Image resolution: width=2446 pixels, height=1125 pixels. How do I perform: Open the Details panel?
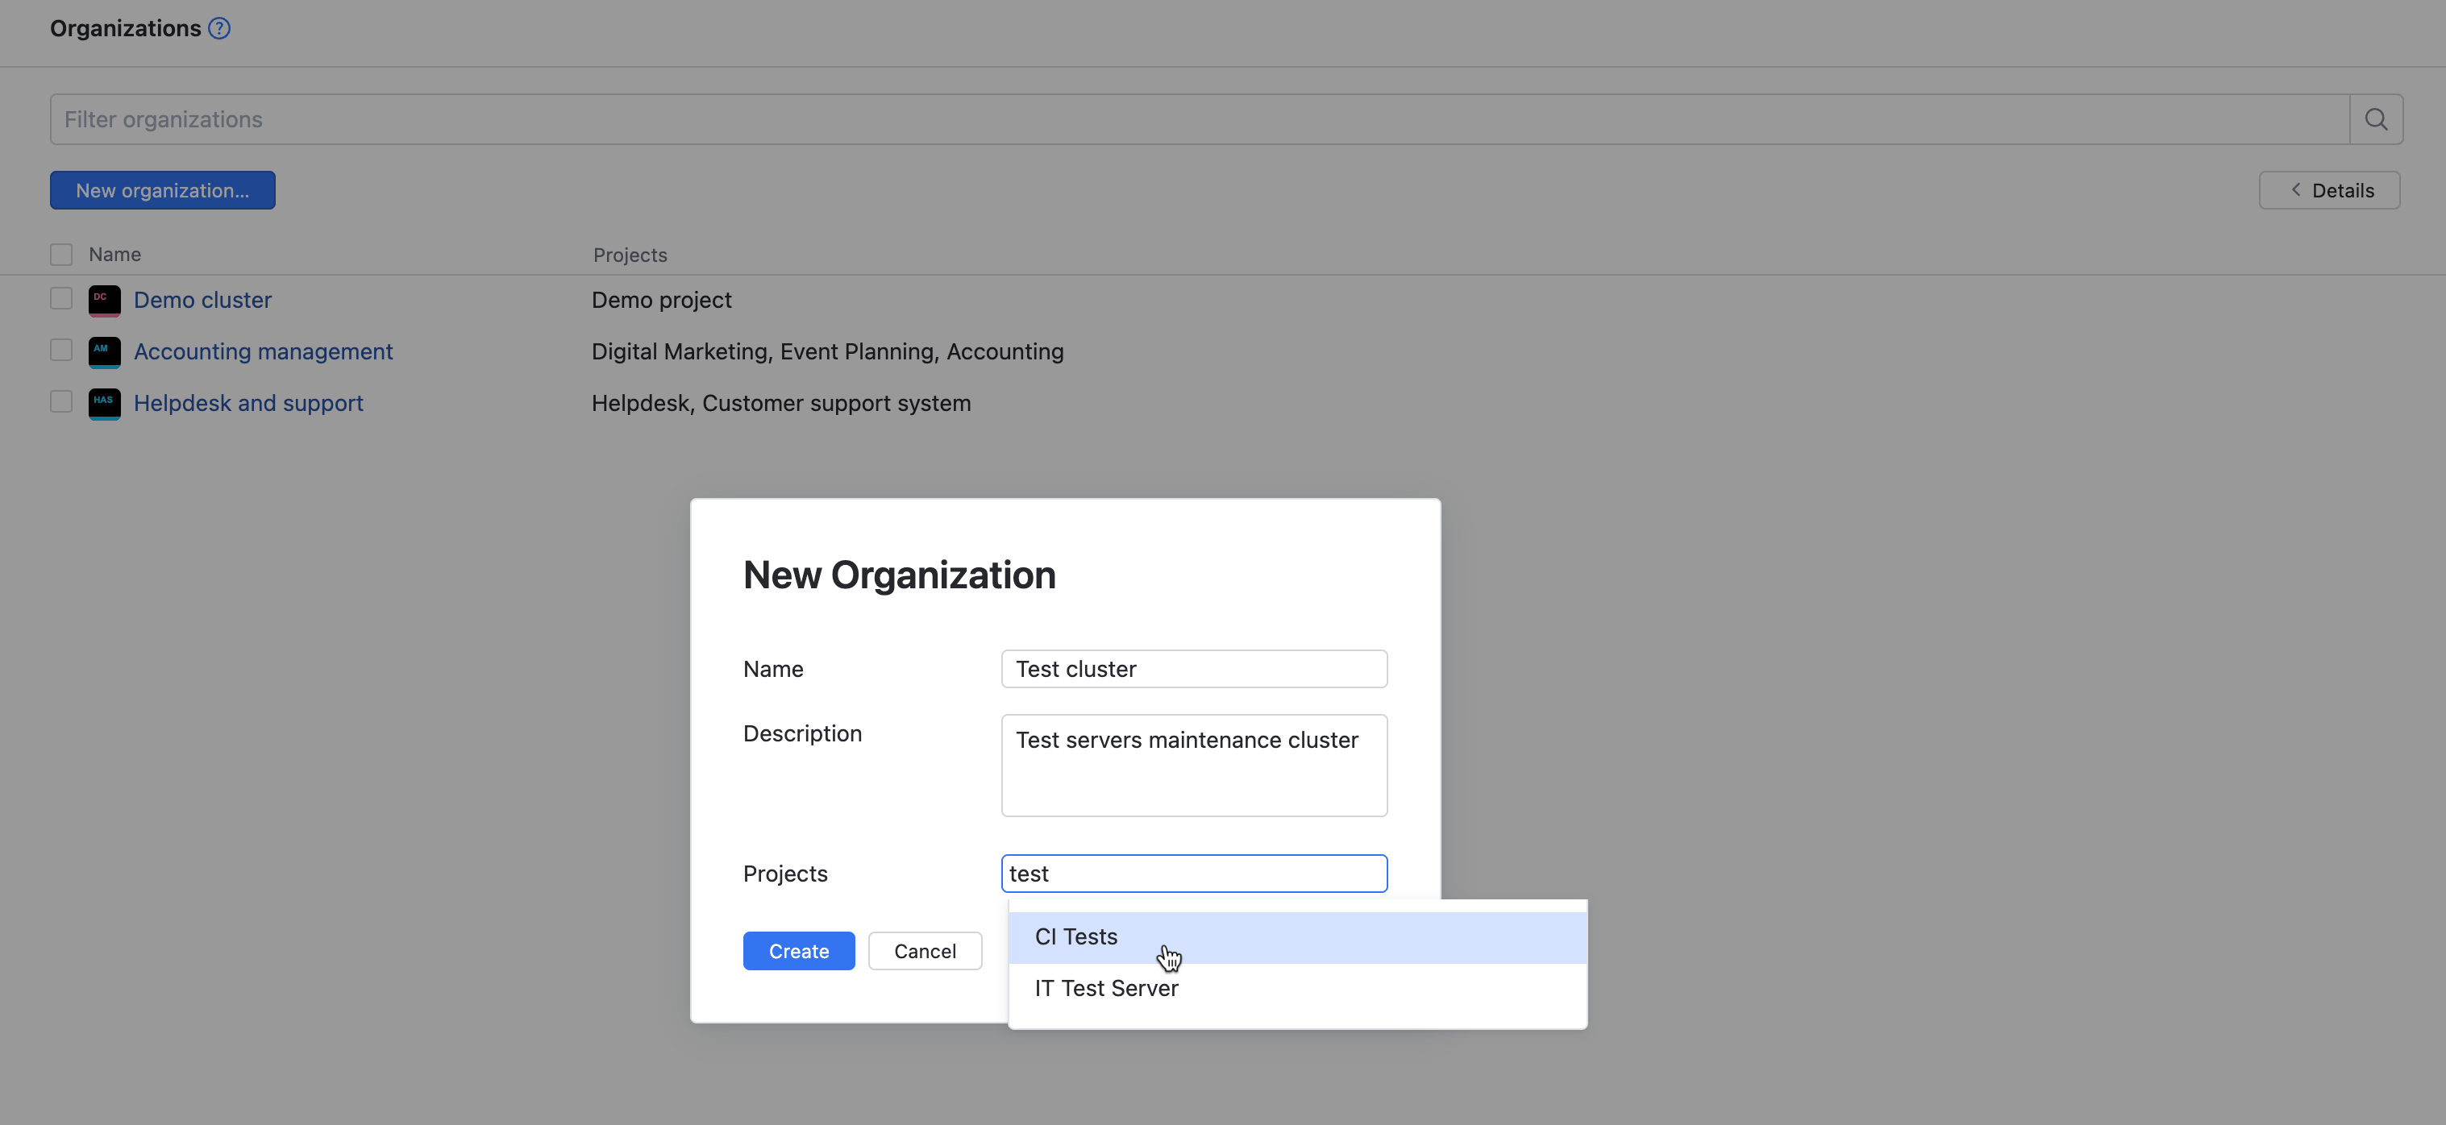pos(2329,190)
